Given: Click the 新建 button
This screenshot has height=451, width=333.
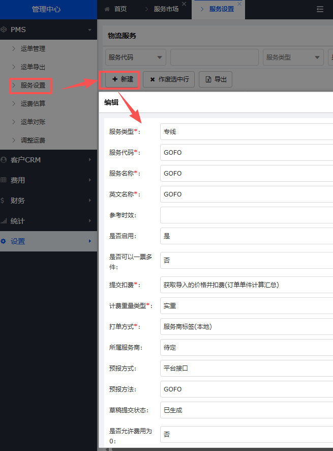Looking at the screenshot, I should click(122, 79).
